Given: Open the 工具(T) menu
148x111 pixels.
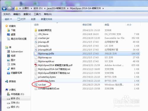Looking at the screenshot, I should click(37, 14).
